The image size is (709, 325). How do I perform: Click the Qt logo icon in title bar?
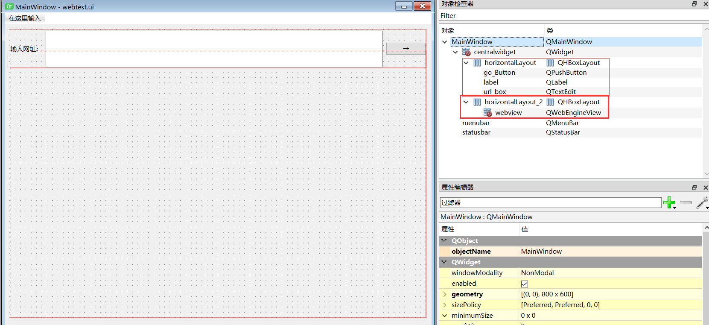click(9, 6)
